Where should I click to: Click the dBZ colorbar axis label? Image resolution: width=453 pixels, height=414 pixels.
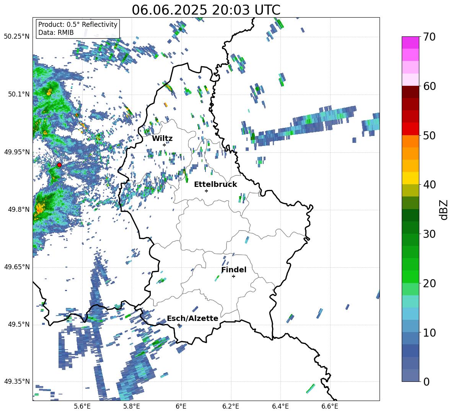pos(444,209)
